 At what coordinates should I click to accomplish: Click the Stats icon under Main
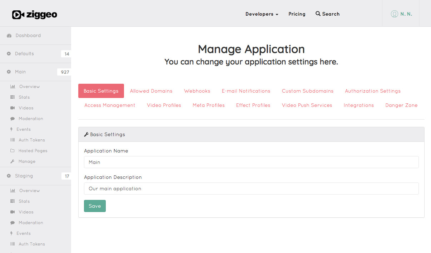click(x=13, y=97)
